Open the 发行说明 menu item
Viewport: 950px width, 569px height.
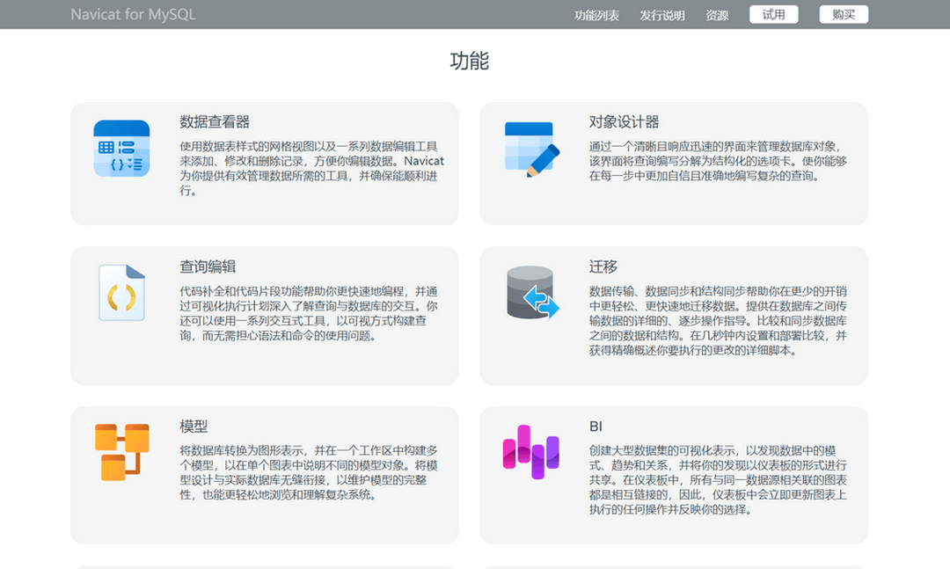coord(662,14)
